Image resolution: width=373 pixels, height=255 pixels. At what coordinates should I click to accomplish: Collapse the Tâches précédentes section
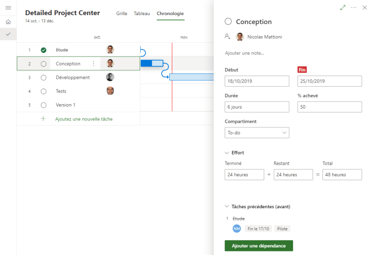[x=227, y=206]
